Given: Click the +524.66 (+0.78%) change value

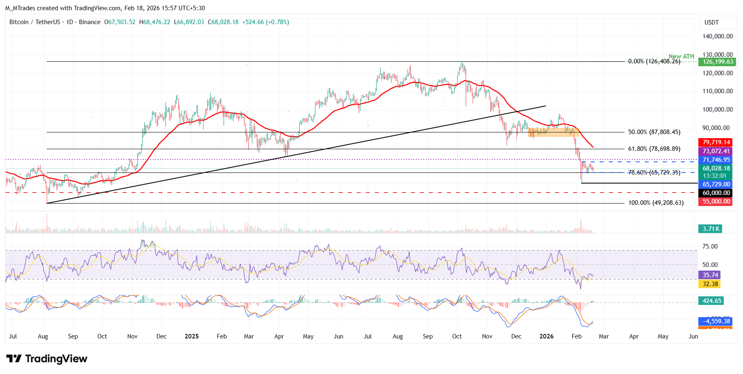Looking at the screenshot, I should click(x=265, y=22).
